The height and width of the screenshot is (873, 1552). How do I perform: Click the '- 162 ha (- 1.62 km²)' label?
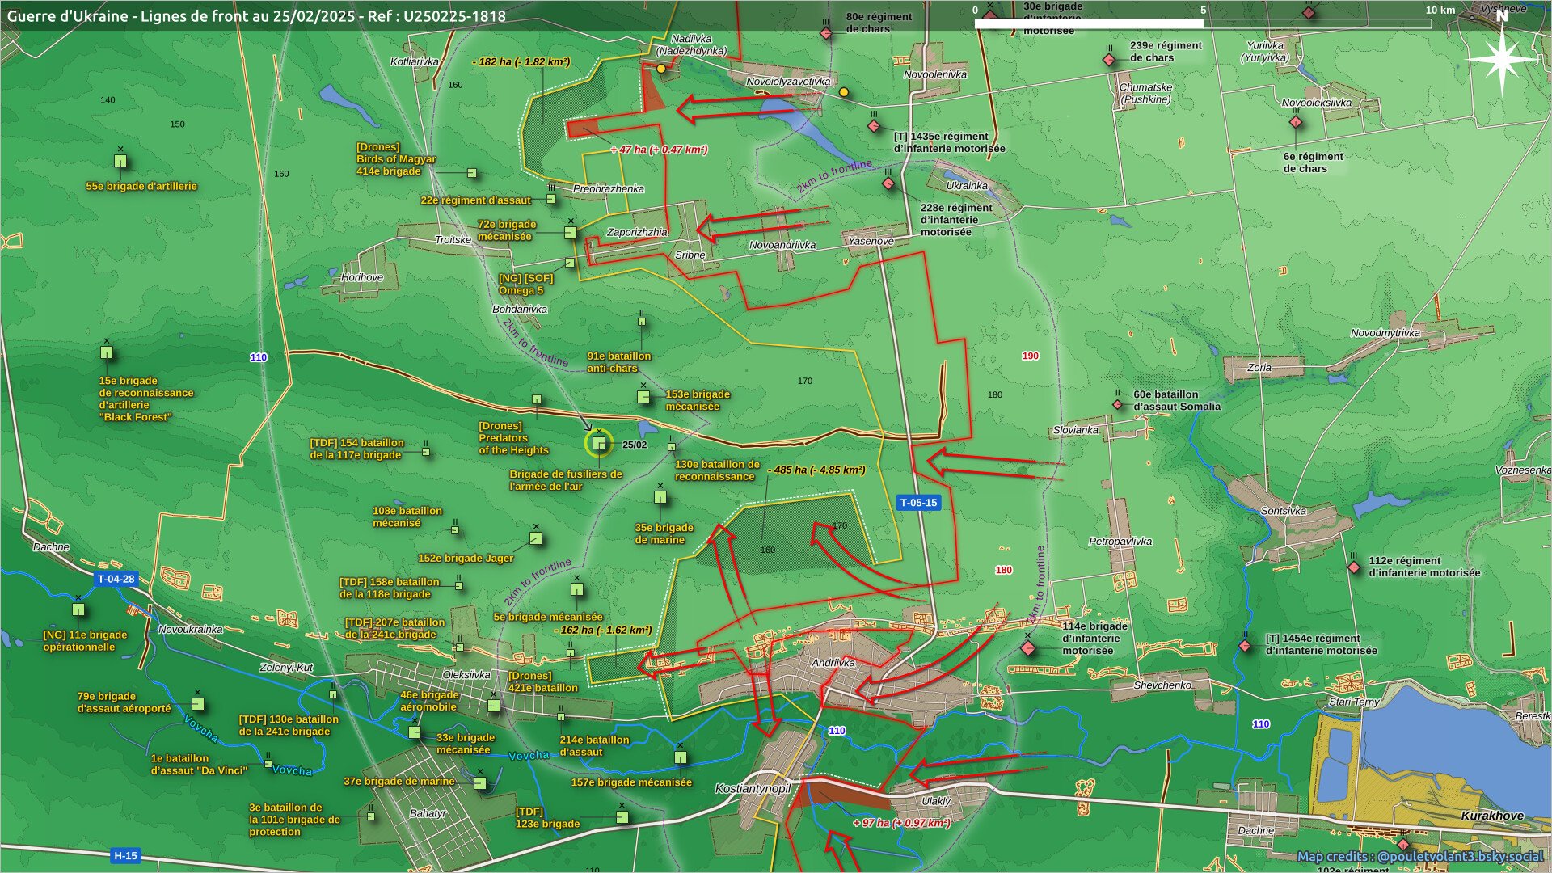click(x=602, y=630)
